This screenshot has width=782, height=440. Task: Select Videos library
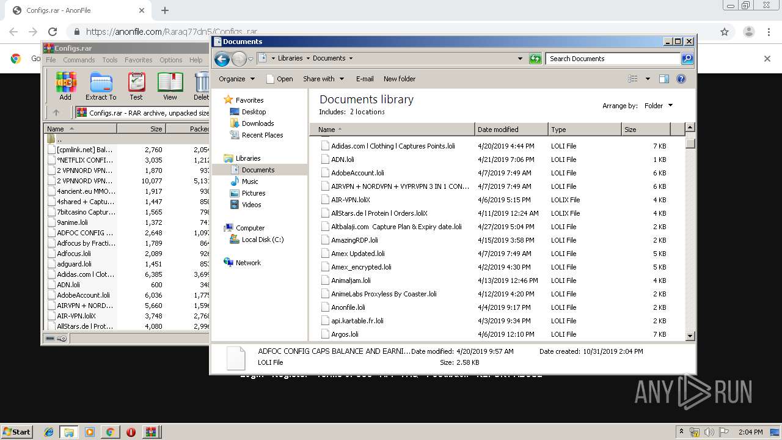(x=251, y=205)
